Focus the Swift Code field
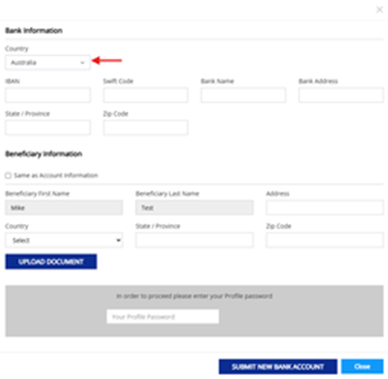 [x=145, y=95]
